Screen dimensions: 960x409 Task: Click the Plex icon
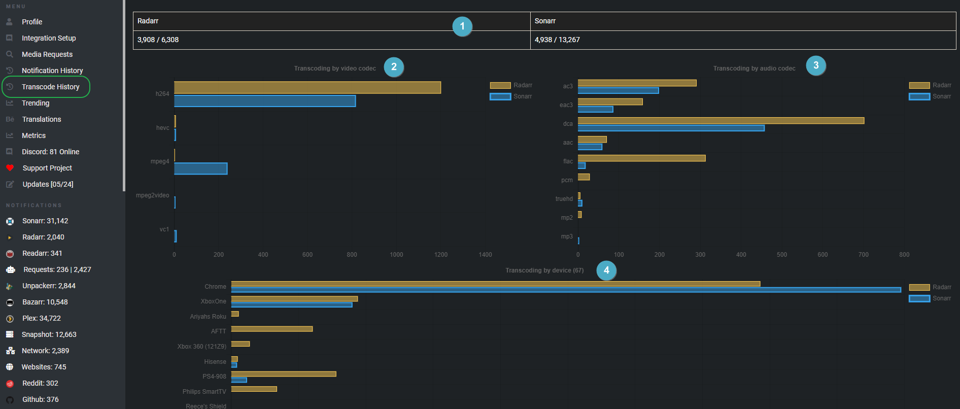pyautogui.click(x=10, y=319)
